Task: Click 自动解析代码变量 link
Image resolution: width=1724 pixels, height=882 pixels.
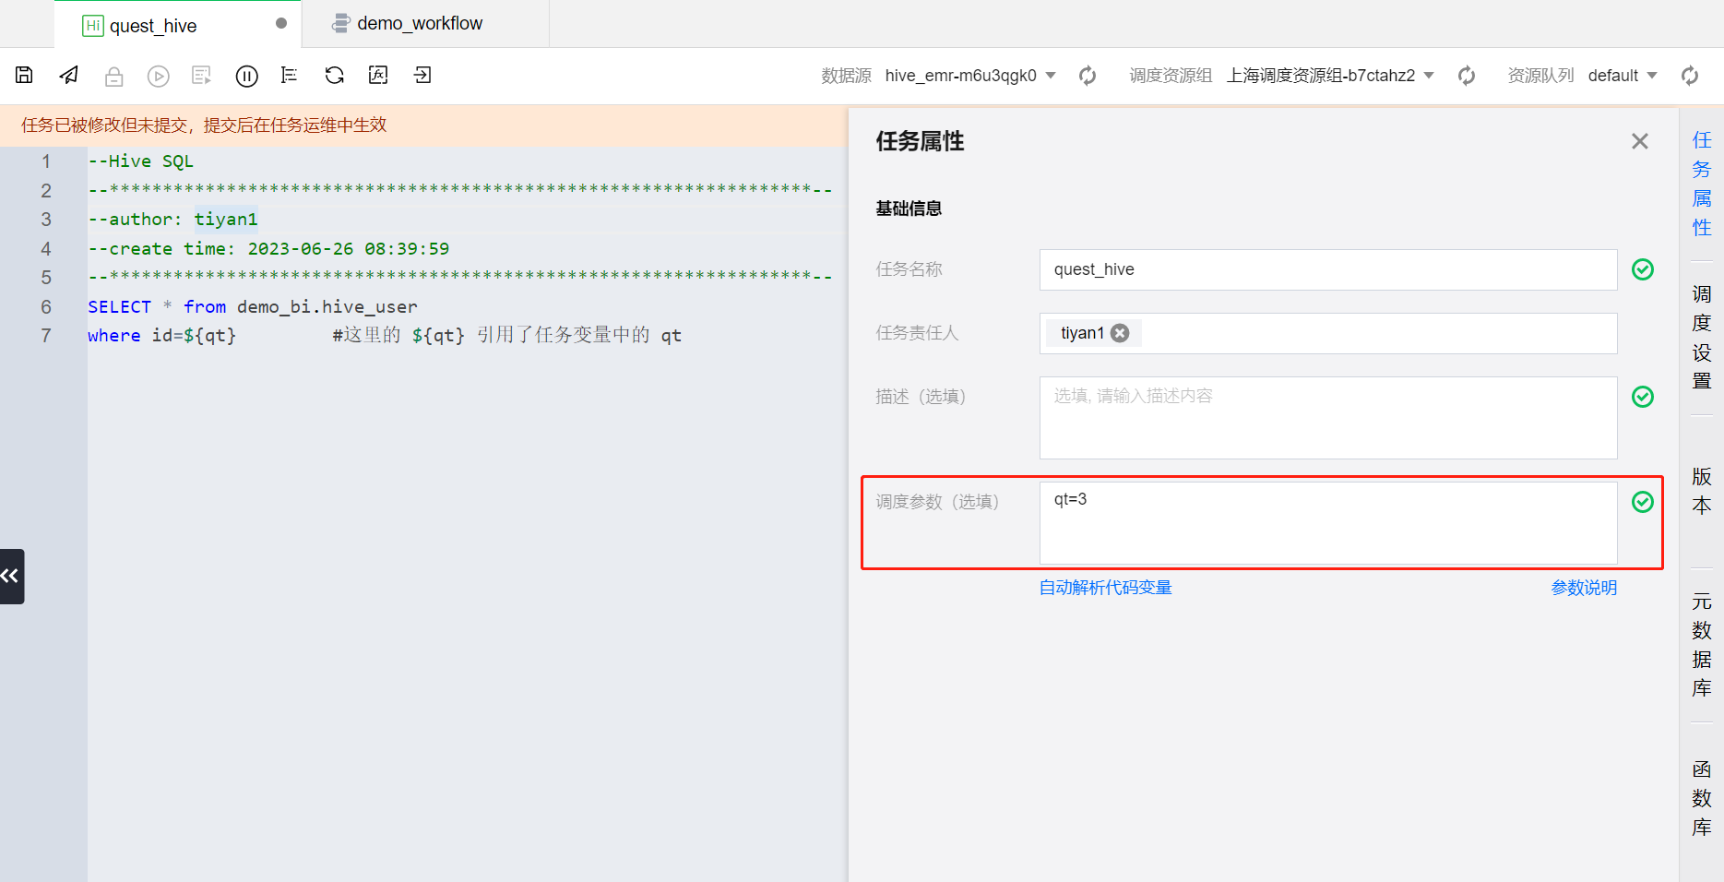Action: pos(1105,588)
